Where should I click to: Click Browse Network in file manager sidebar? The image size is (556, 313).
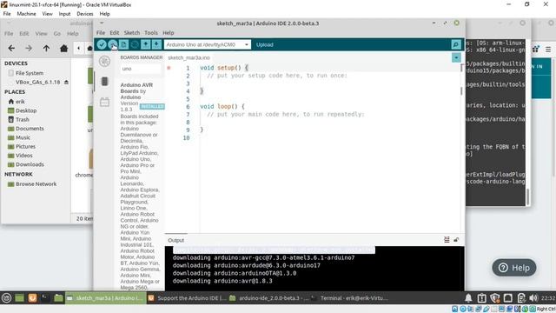pos(36,183)
